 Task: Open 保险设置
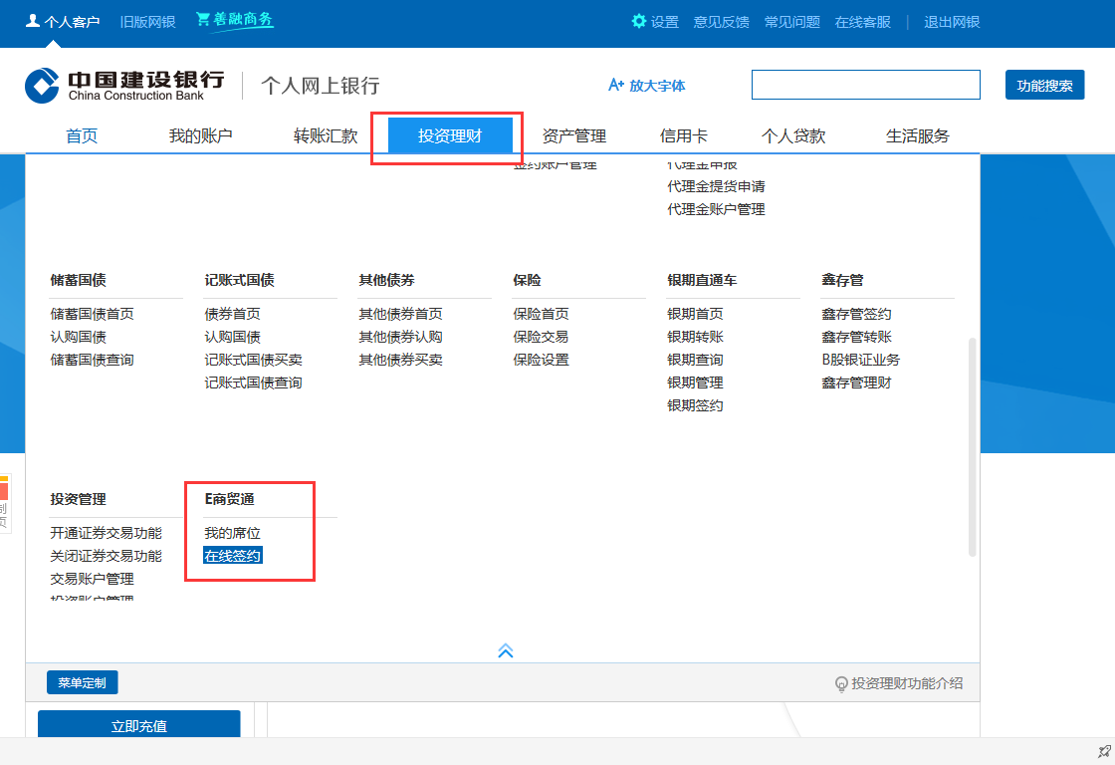tap(542, 360)
